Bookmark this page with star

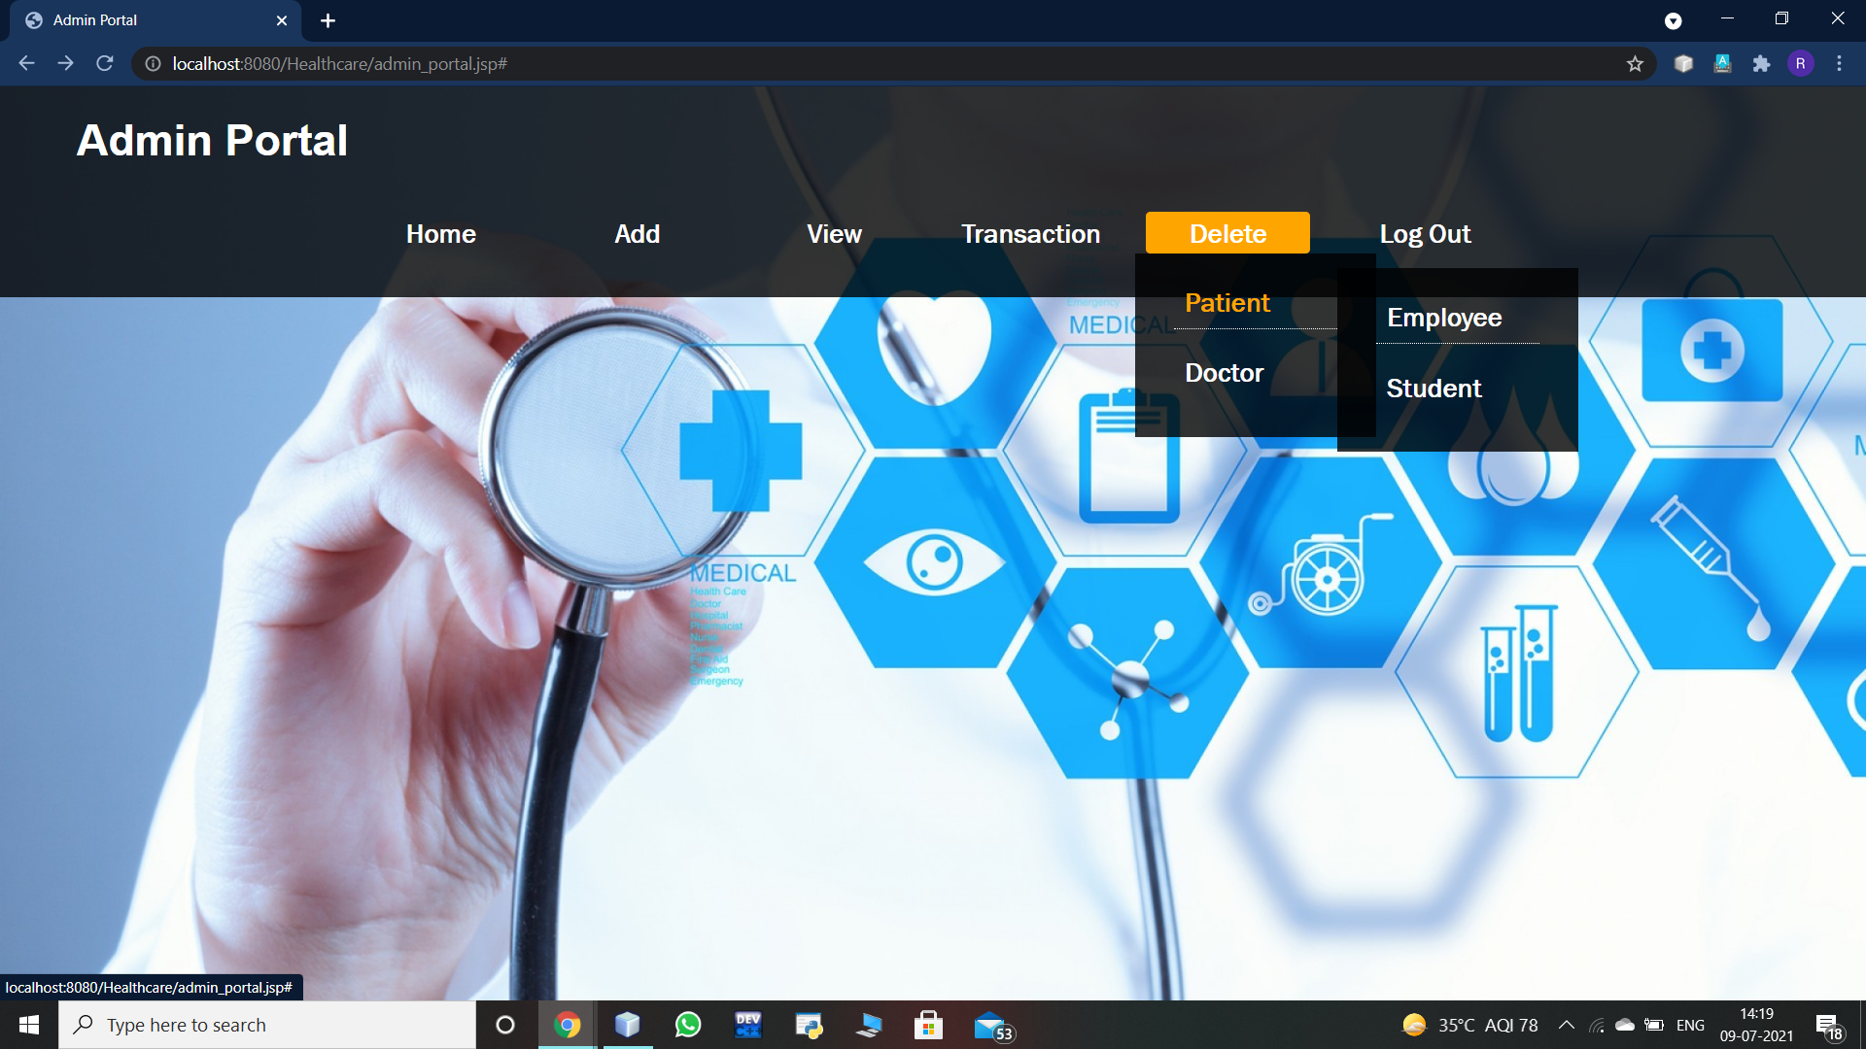[1635, 63]
